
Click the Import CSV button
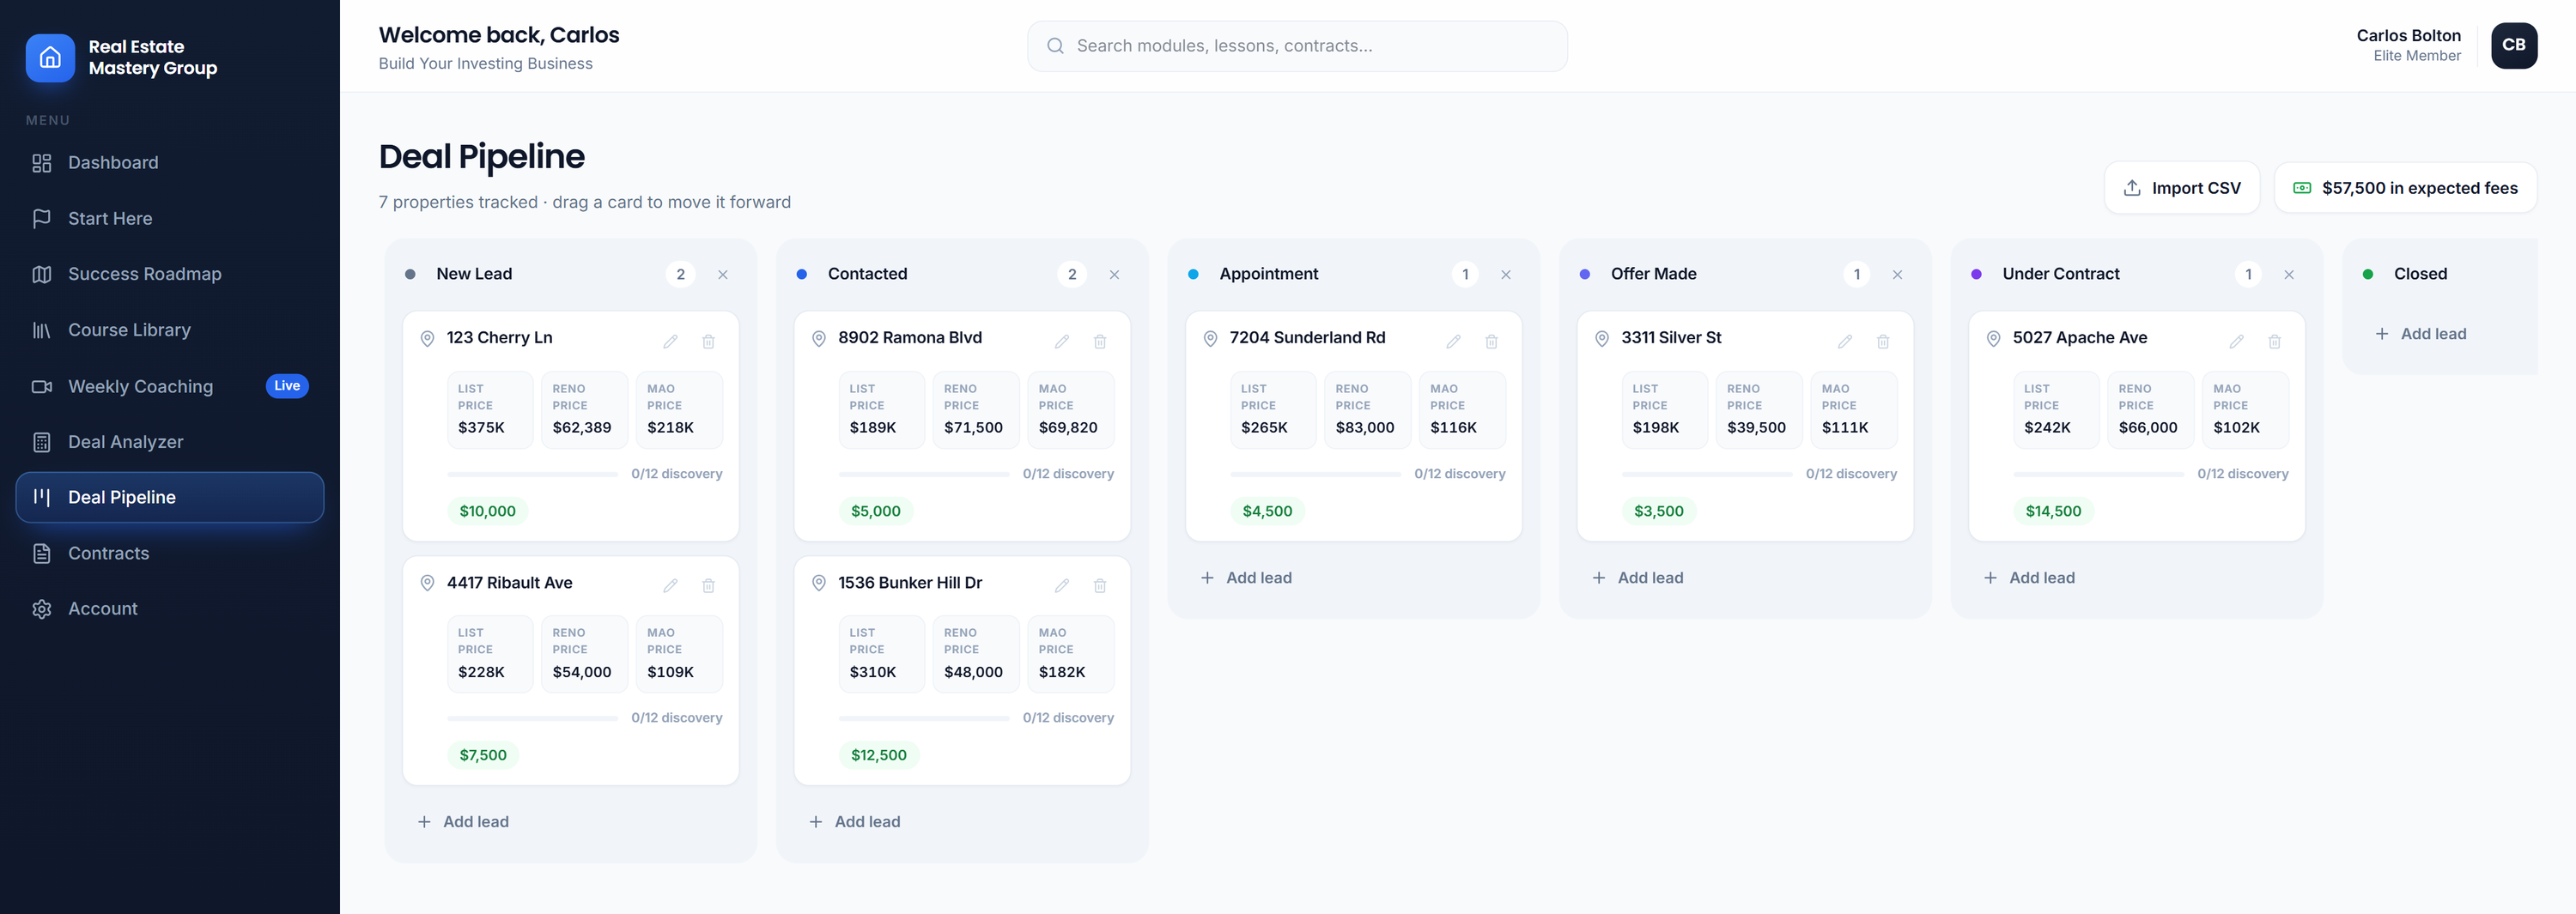click(2181, 188)
